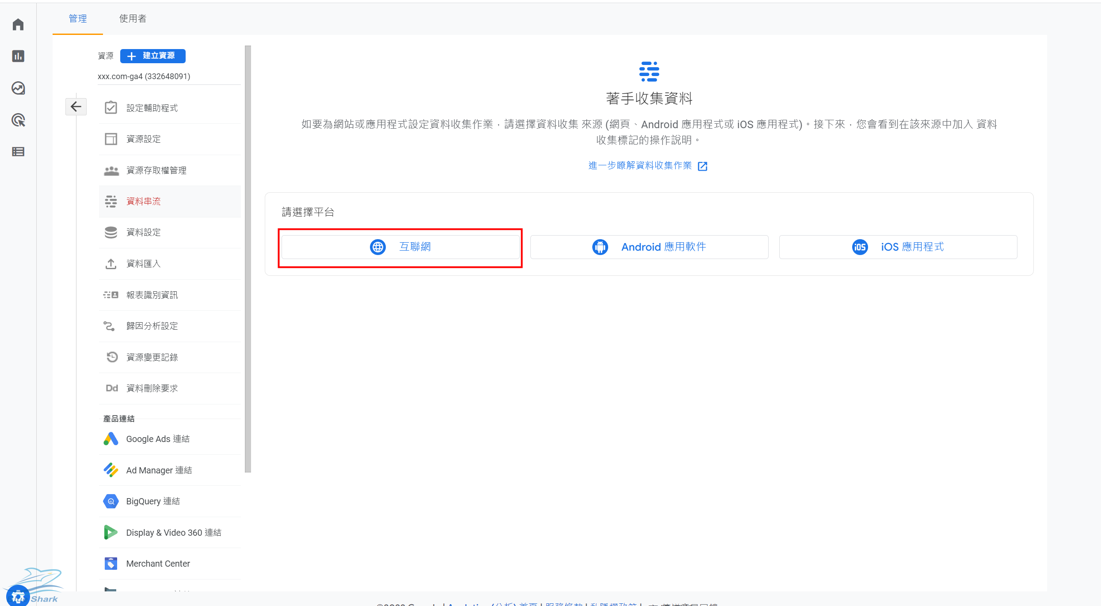This screenshot has height=606, width=1101.
Task: Open 資源變更記錄 menu item
Action: [170, 357]
